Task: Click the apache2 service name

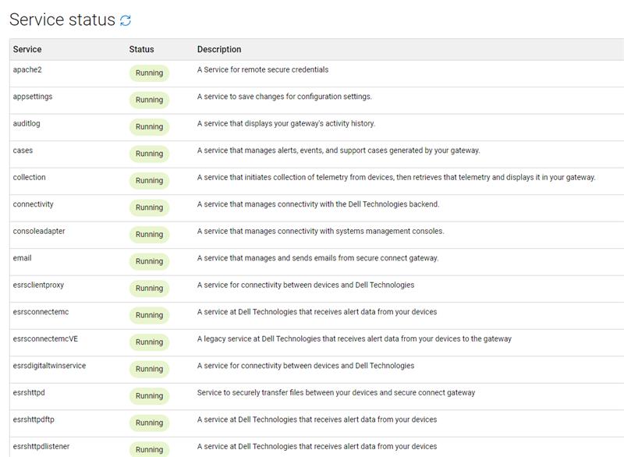Action: (27, 69)
